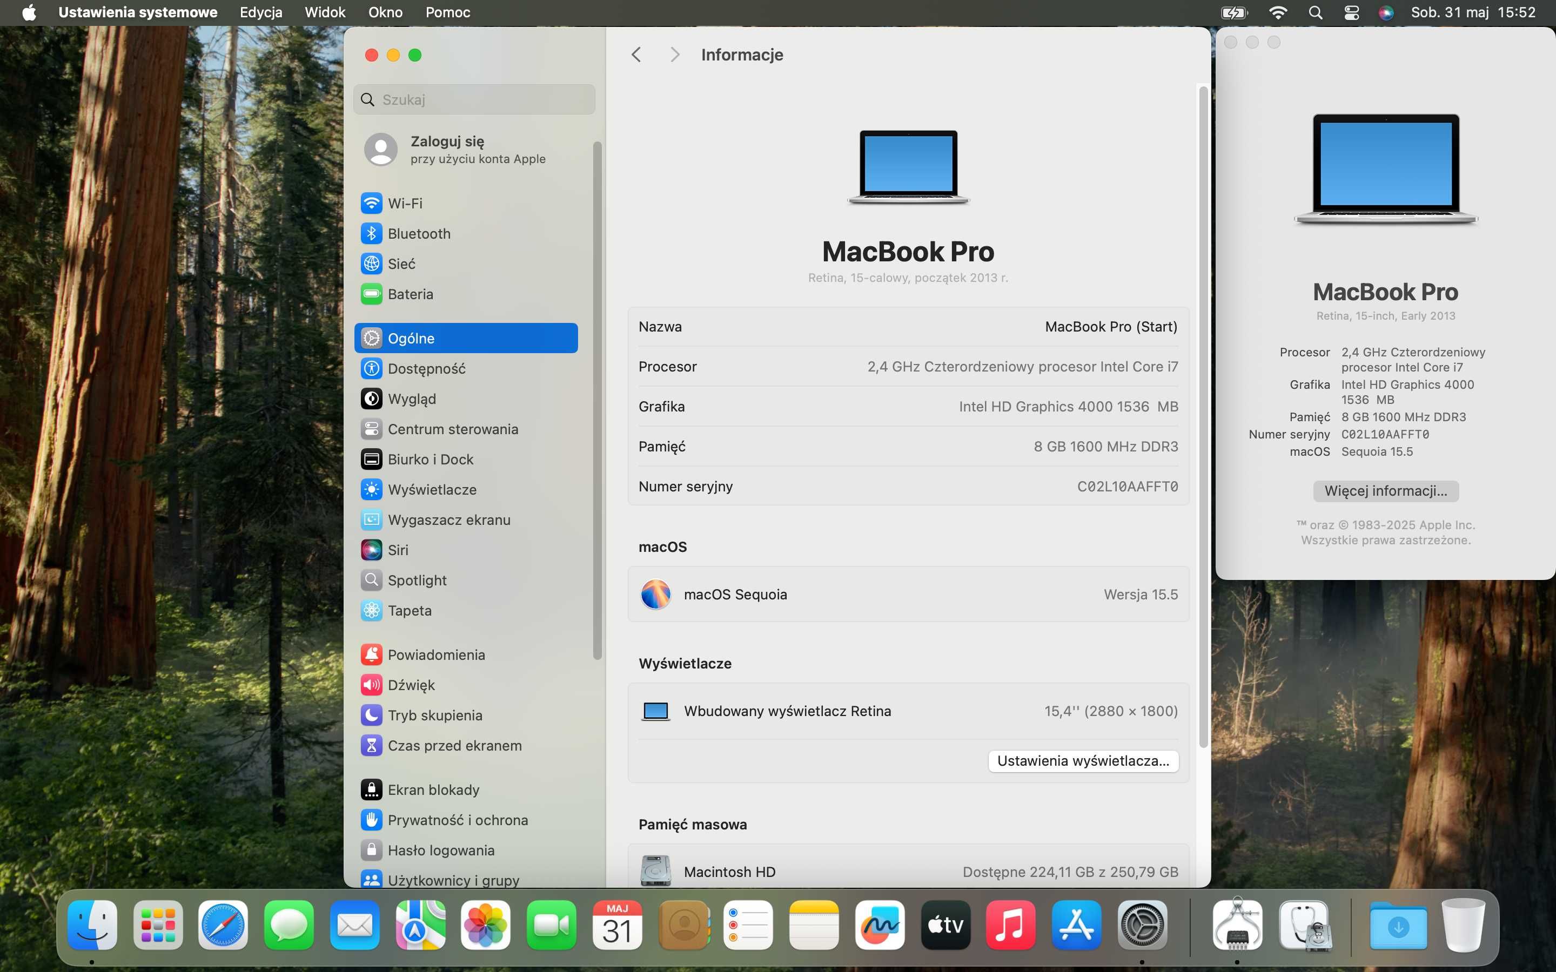Image resolution: width=1556 pixels, height=972 pixels.
Task: Open Powiadomienia settings
Action: [466, 654]
